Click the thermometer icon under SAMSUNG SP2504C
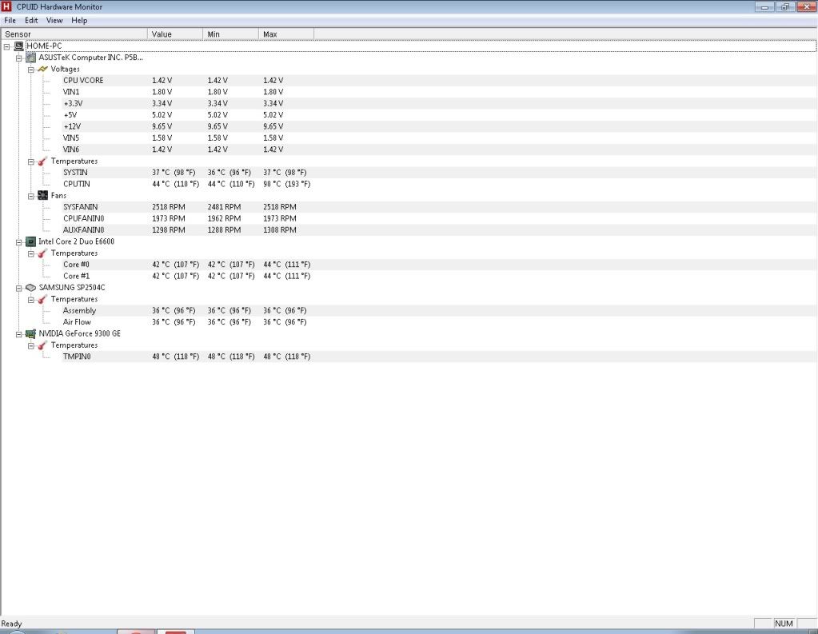The image size is (818, 634). [43, 299]
